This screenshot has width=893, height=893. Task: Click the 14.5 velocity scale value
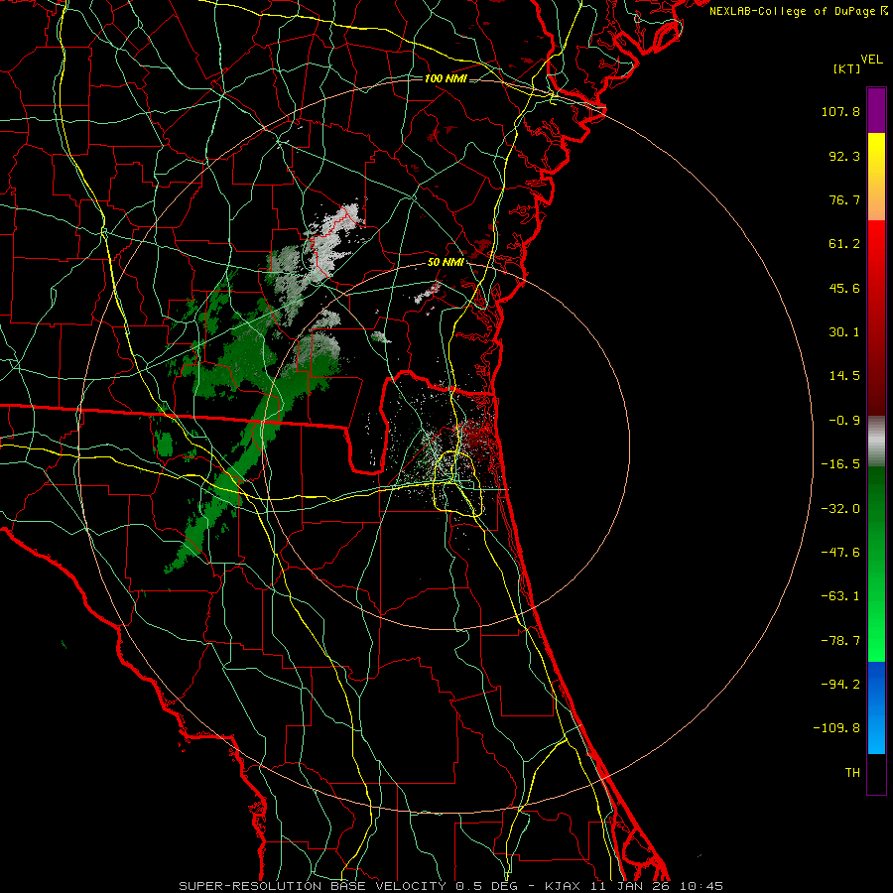tap(844, 376)
